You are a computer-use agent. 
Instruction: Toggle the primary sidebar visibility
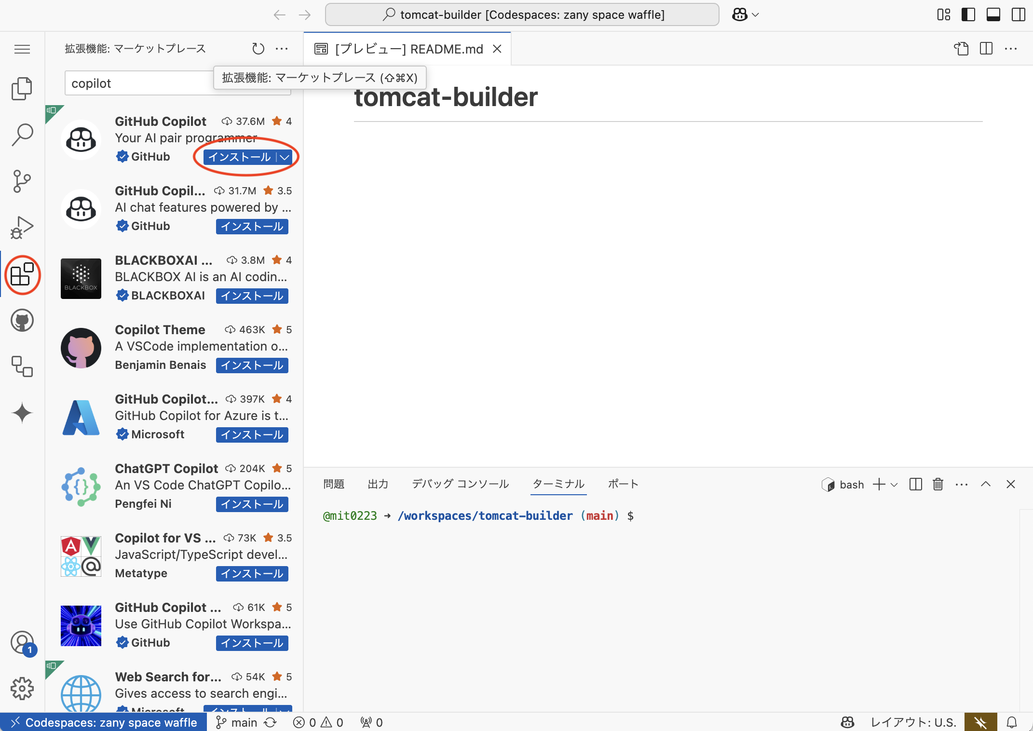[968, 14]
